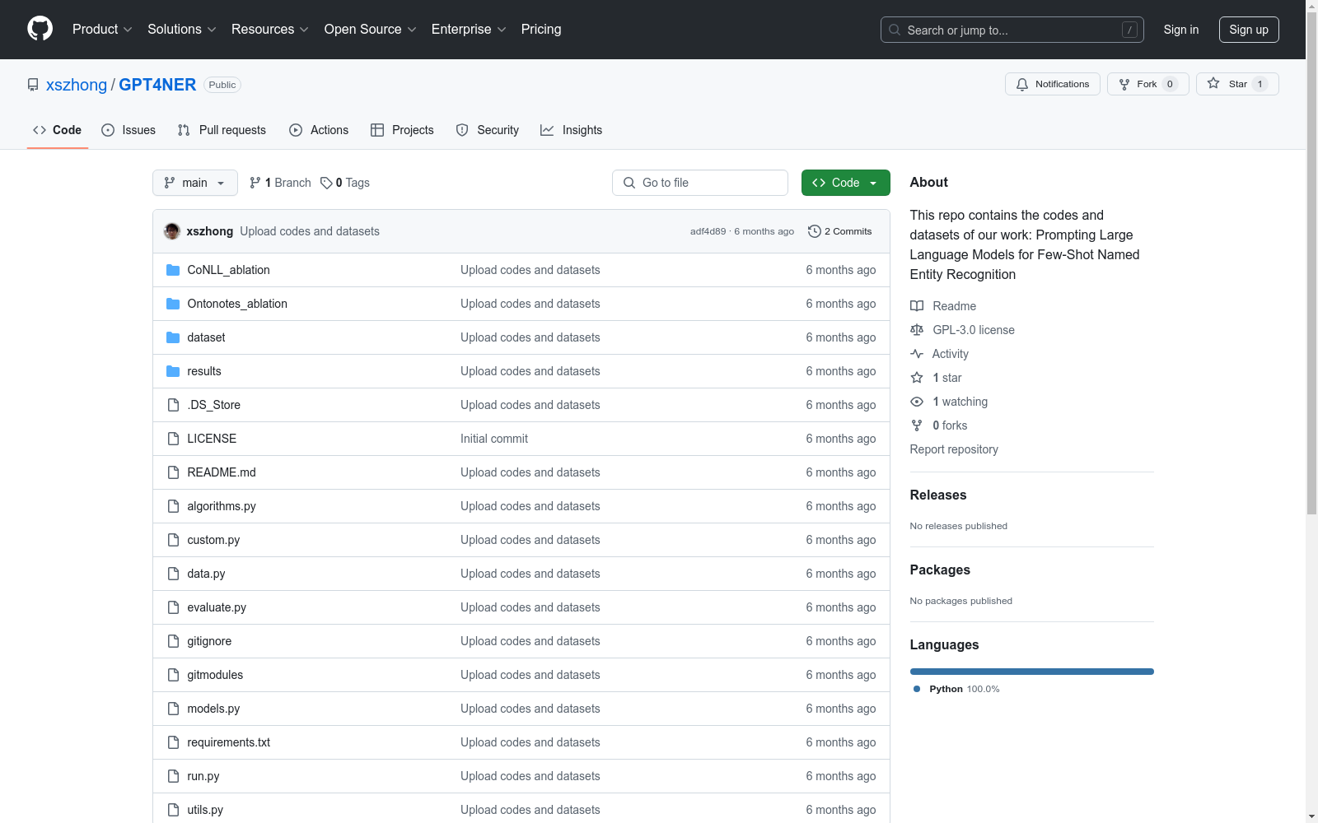The width and height of the screenshot is (1318, 823).
Task: Click the file icon next to custom.py
Action: click(173, 540)
